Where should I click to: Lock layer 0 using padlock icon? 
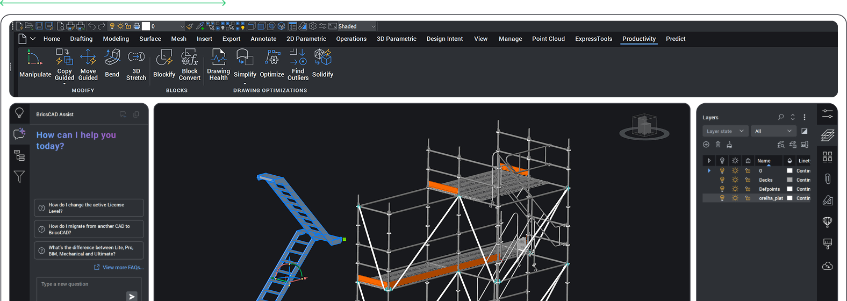748,171
